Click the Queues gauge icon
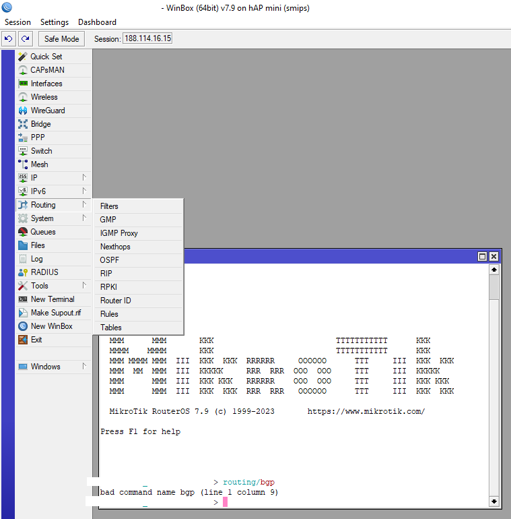 [x=23, y=232]
